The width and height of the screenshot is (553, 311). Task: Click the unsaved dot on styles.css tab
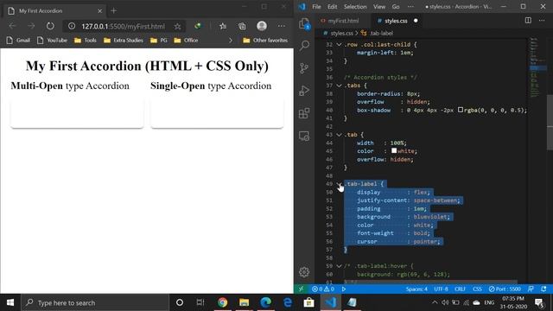pyautogui.click(x=416, y=21)
